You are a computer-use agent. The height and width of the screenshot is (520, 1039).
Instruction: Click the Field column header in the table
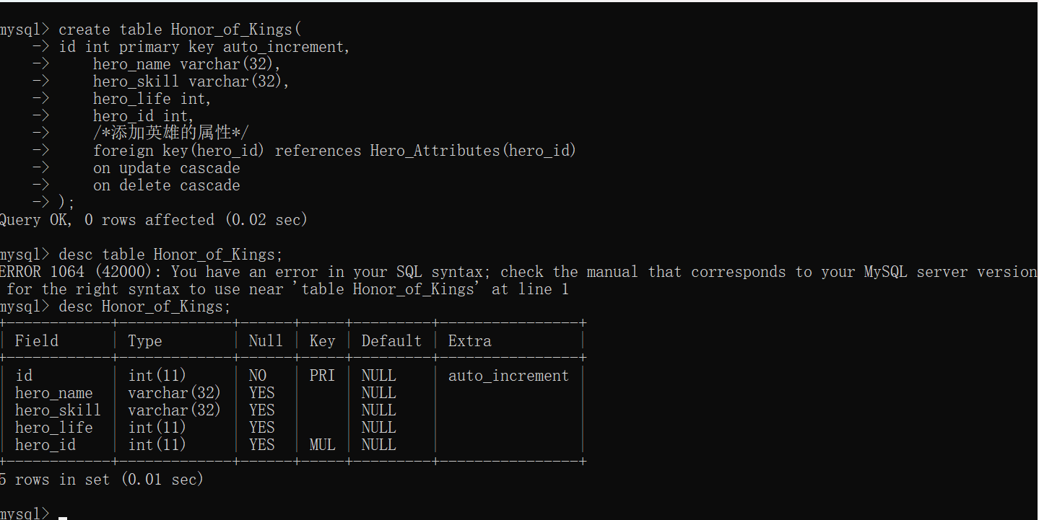coord(36,341)
